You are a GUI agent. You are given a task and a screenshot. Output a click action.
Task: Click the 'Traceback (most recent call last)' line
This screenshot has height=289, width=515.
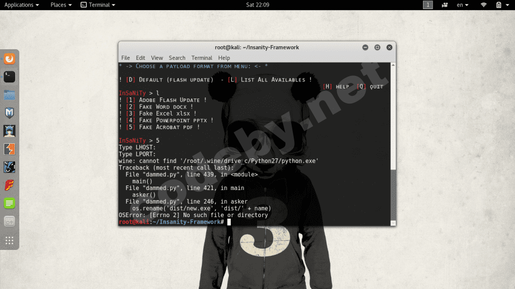tap(177, 168)
